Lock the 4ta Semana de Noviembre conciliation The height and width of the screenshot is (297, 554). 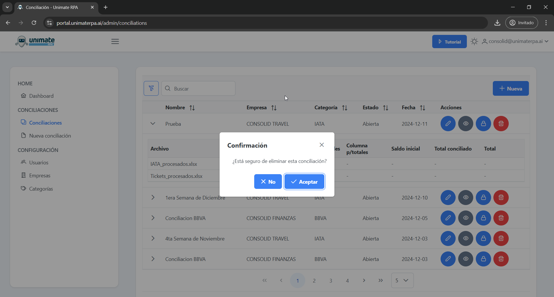[x=483, y=238]
